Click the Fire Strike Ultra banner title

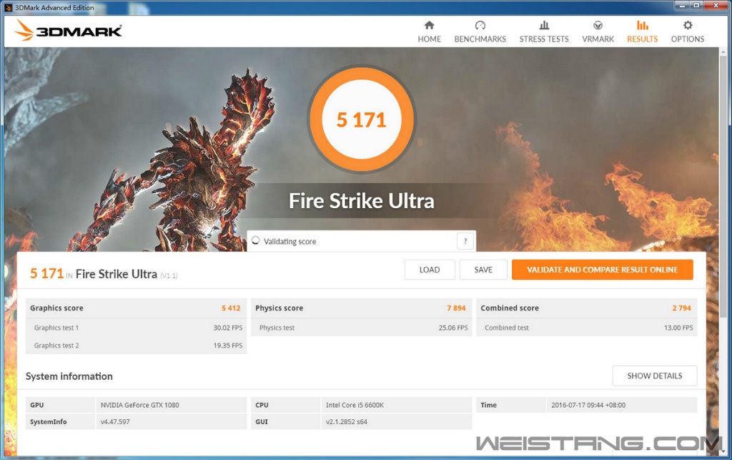[x=361, y=201]
